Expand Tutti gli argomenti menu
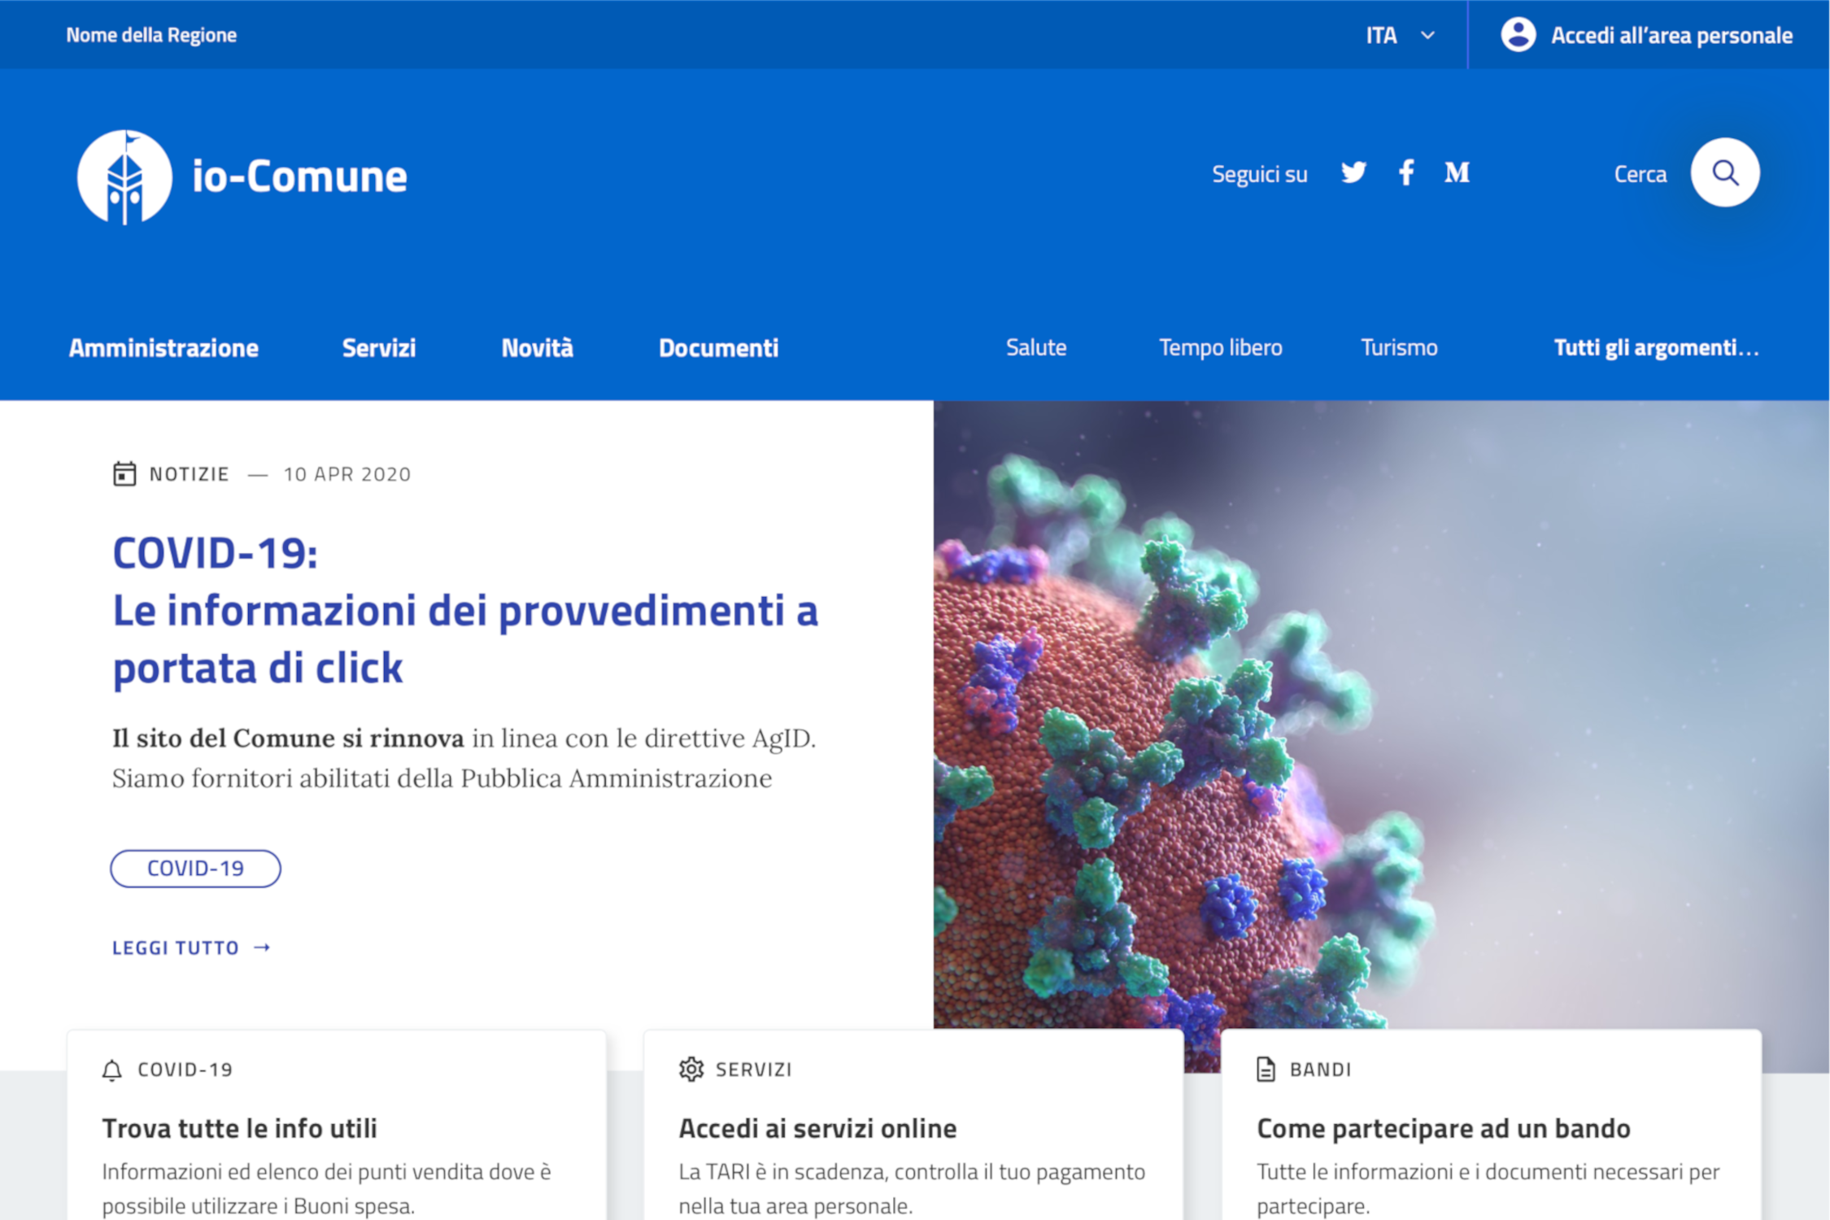The height and width of the screenshot is (1220, 1830). (1656, 347)
